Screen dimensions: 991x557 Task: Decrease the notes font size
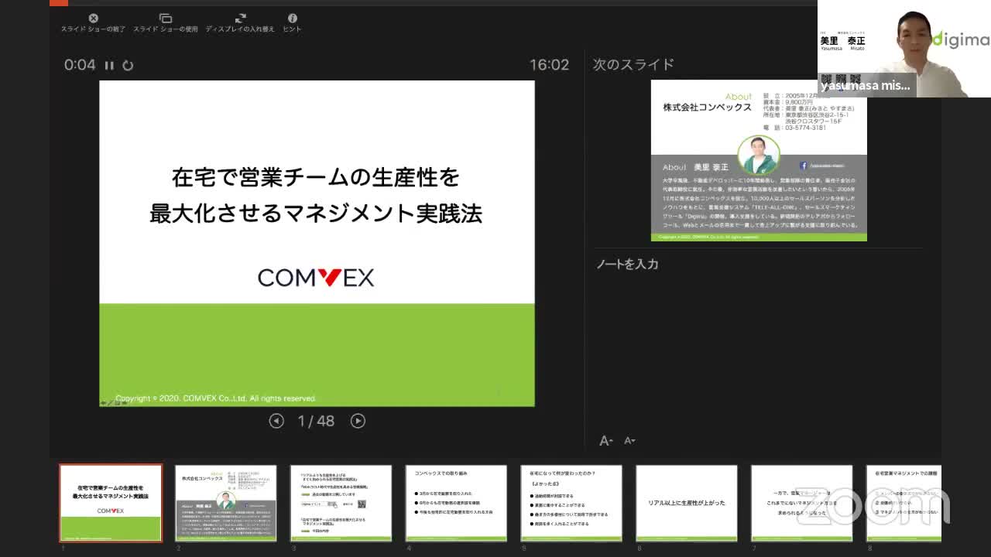[629, 441]
